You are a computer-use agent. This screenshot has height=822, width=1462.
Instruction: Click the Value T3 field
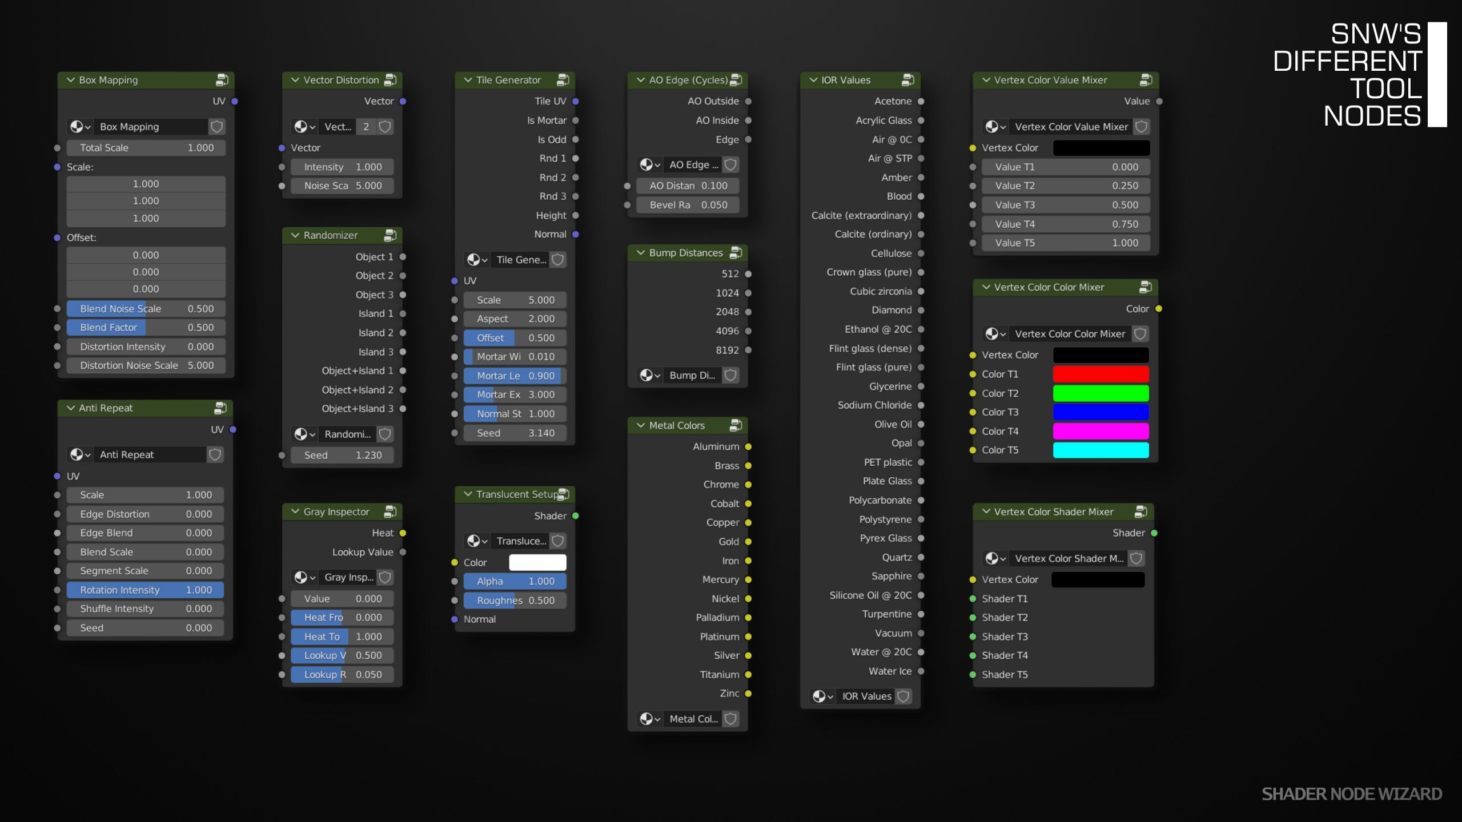point(1066,205)
